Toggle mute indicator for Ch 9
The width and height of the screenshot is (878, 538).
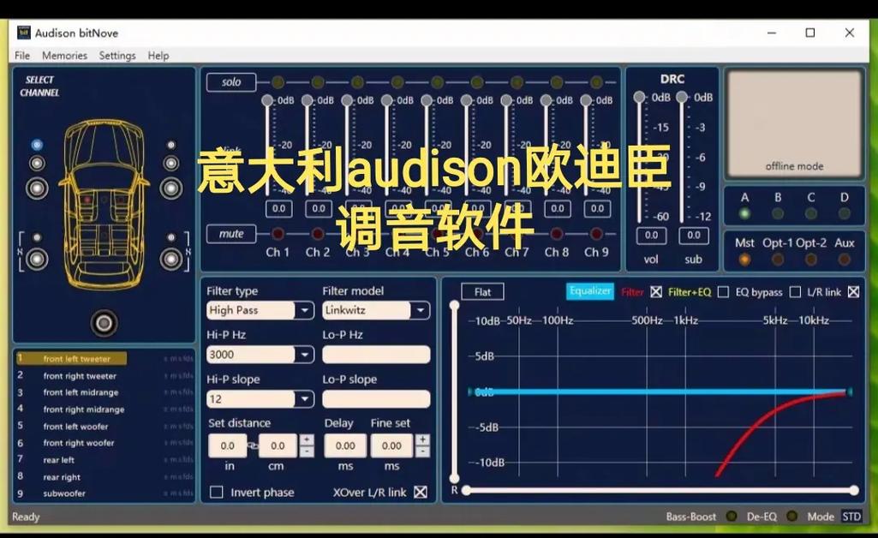click(596, 234)
